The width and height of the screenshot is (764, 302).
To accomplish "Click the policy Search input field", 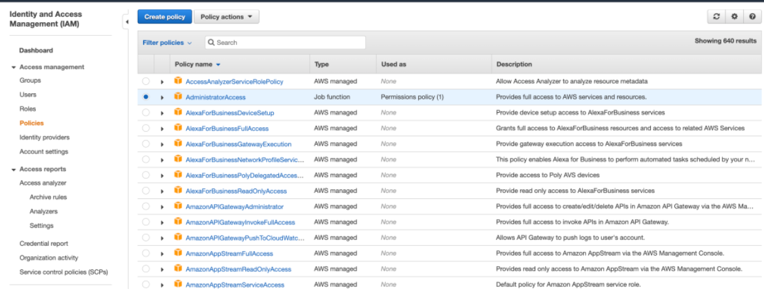I will pyautogui.click(x=285, y=43).
